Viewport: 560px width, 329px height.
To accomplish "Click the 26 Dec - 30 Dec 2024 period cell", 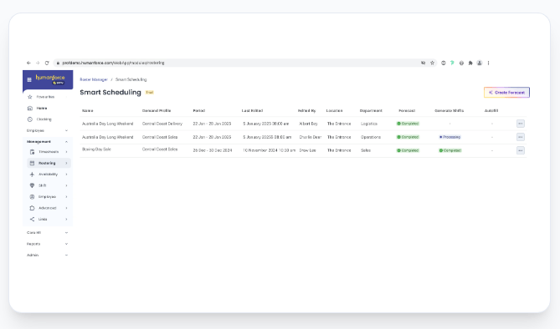I will (213, 150).
